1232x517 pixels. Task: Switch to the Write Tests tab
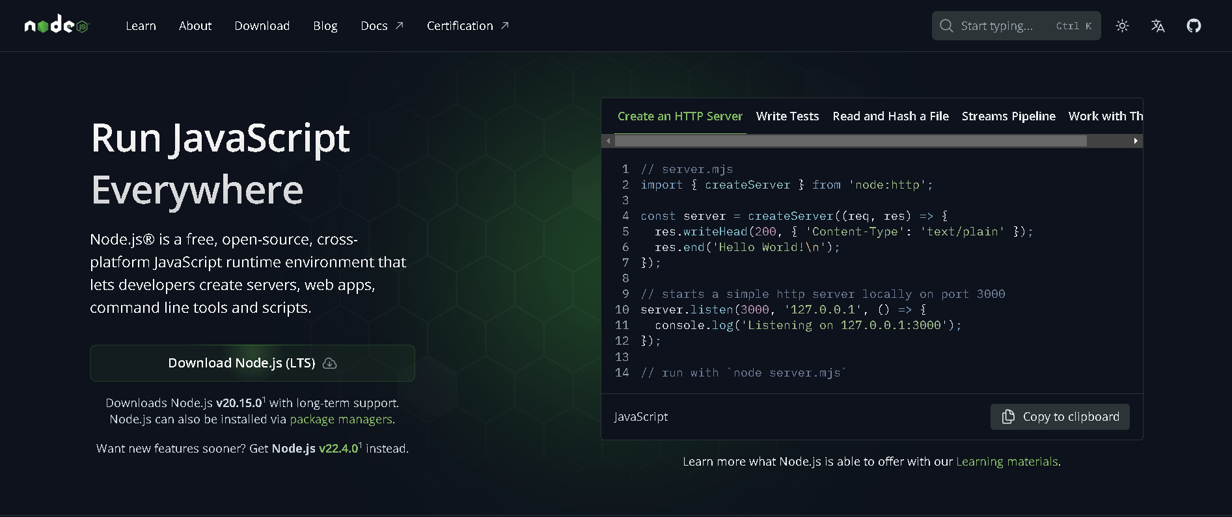[x=787, y=116]
